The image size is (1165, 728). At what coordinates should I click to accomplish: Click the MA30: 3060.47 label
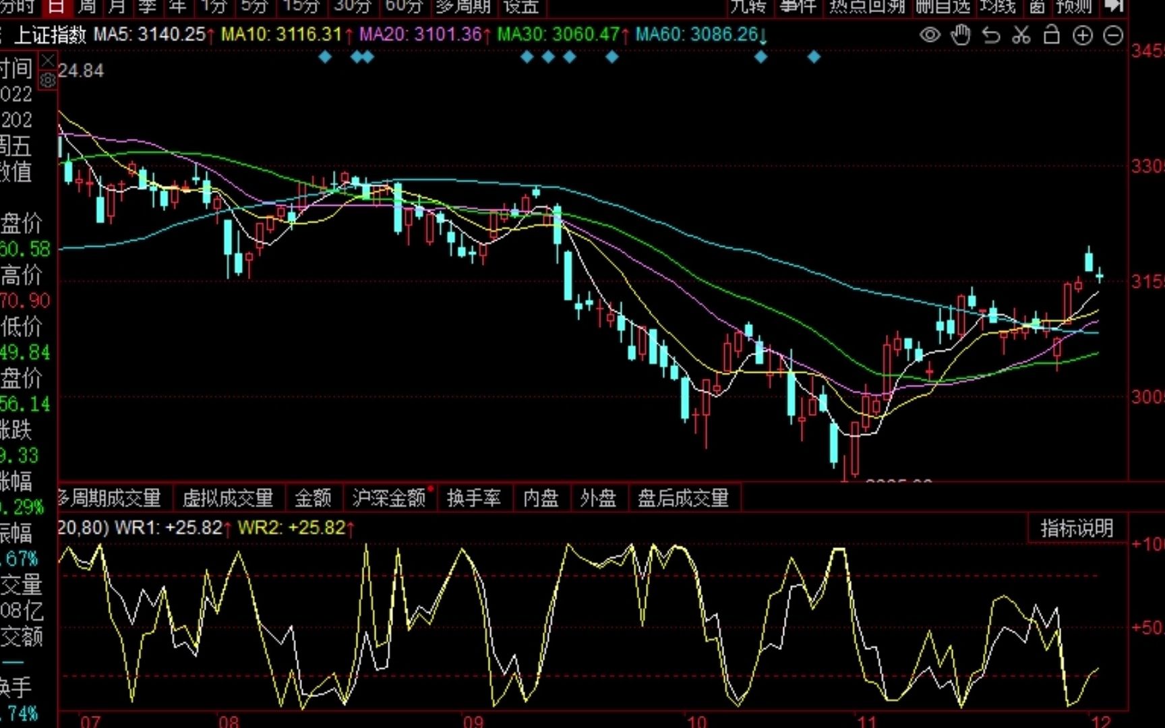558,34
